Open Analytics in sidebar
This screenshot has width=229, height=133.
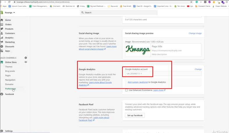click(x=9, y=38)
